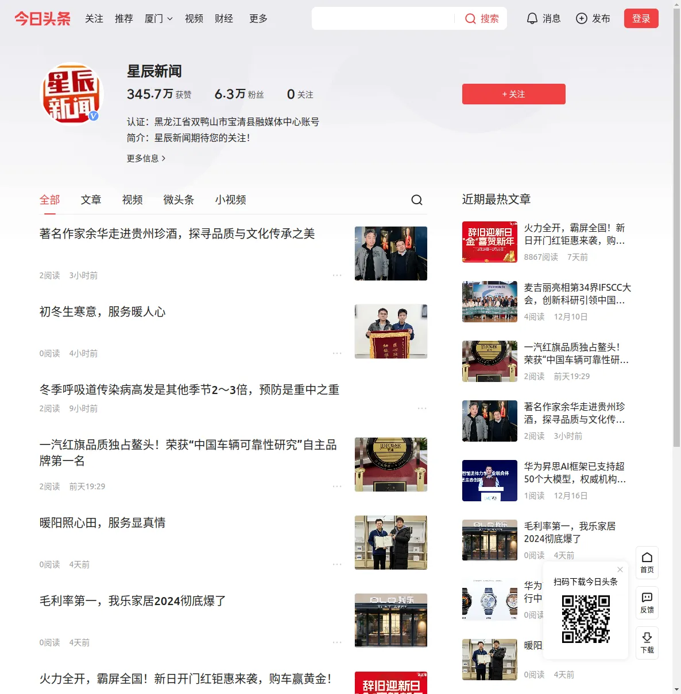The width and height of the screenshot is (681, 694).
Task: Open 麦吉丽 group photo thumbnail
Action: pos(490,302)
